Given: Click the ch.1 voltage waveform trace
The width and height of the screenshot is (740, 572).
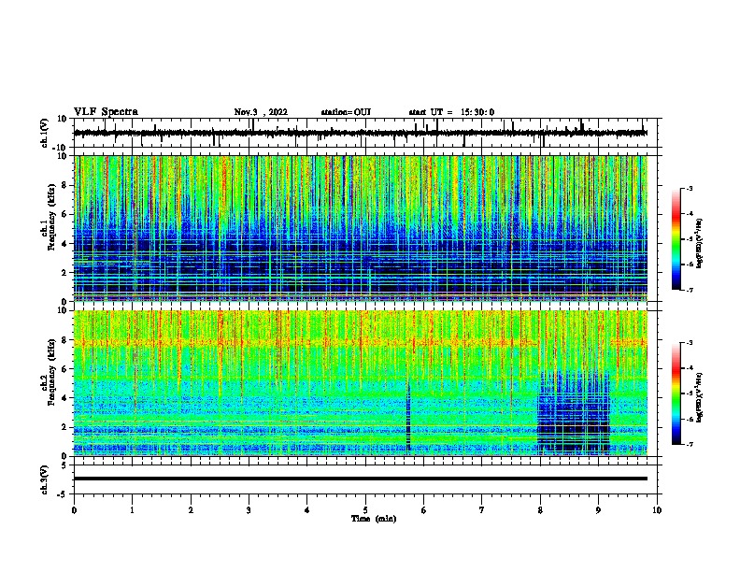Looking at the screenshot, I should 360,133.
